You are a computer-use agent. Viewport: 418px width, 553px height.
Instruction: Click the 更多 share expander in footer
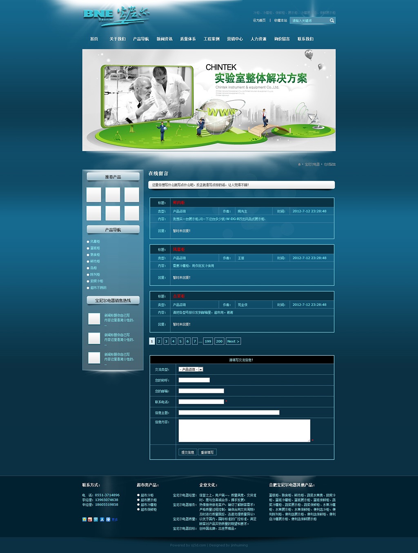point(114,520)
